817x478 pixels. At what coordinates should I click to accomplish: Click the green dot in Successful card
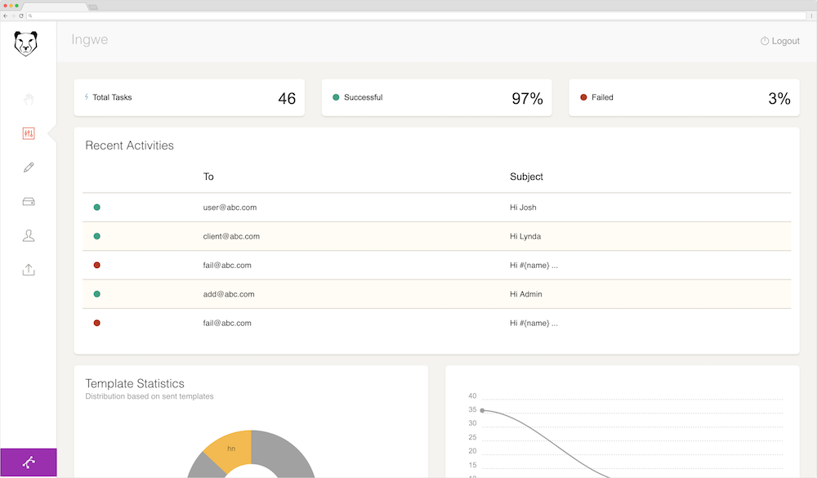click(x=336, y=97)
